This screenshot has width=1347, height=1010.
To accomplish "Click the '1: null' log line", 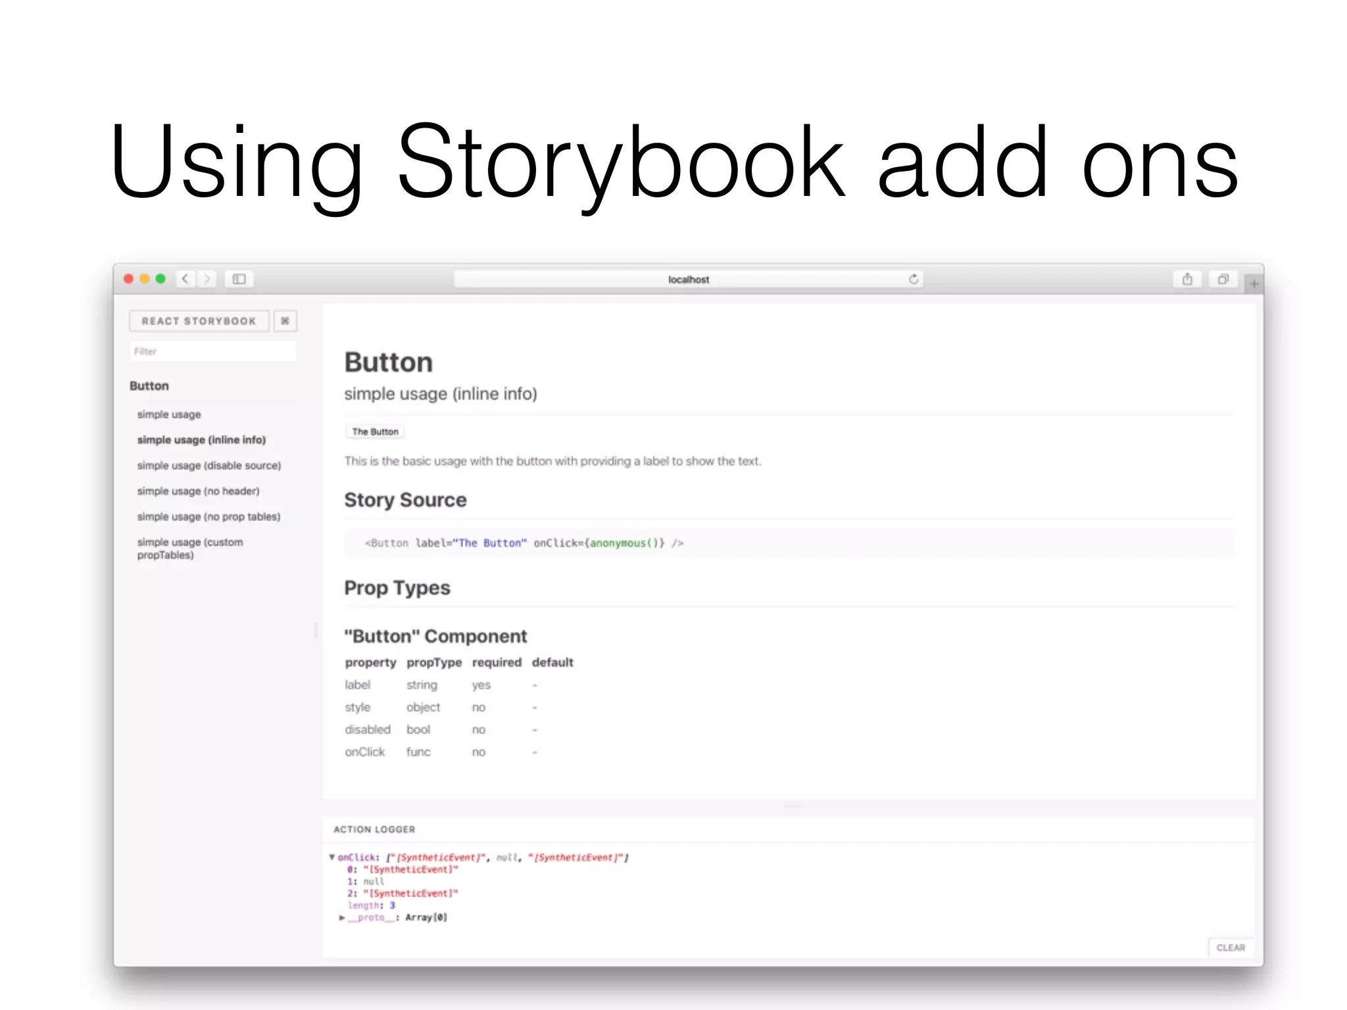I will pyautogui.click(x=366, y=882).
